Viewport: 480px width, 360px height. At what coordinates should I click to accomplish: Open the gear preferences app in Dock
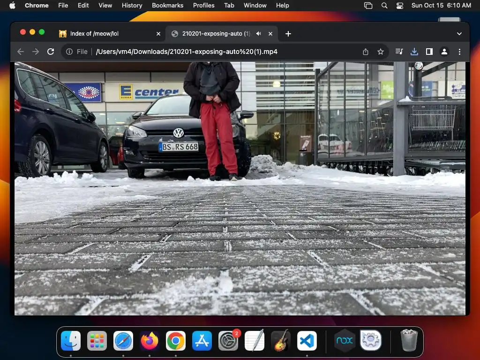371,340
